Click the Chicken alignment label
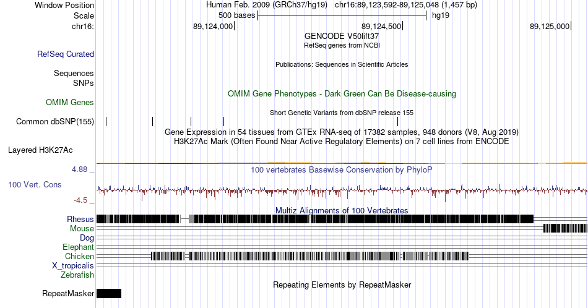 point(79,256)
